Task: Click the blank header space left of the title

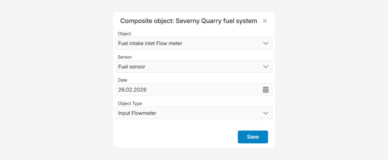Action: click(x=117, y=21)
